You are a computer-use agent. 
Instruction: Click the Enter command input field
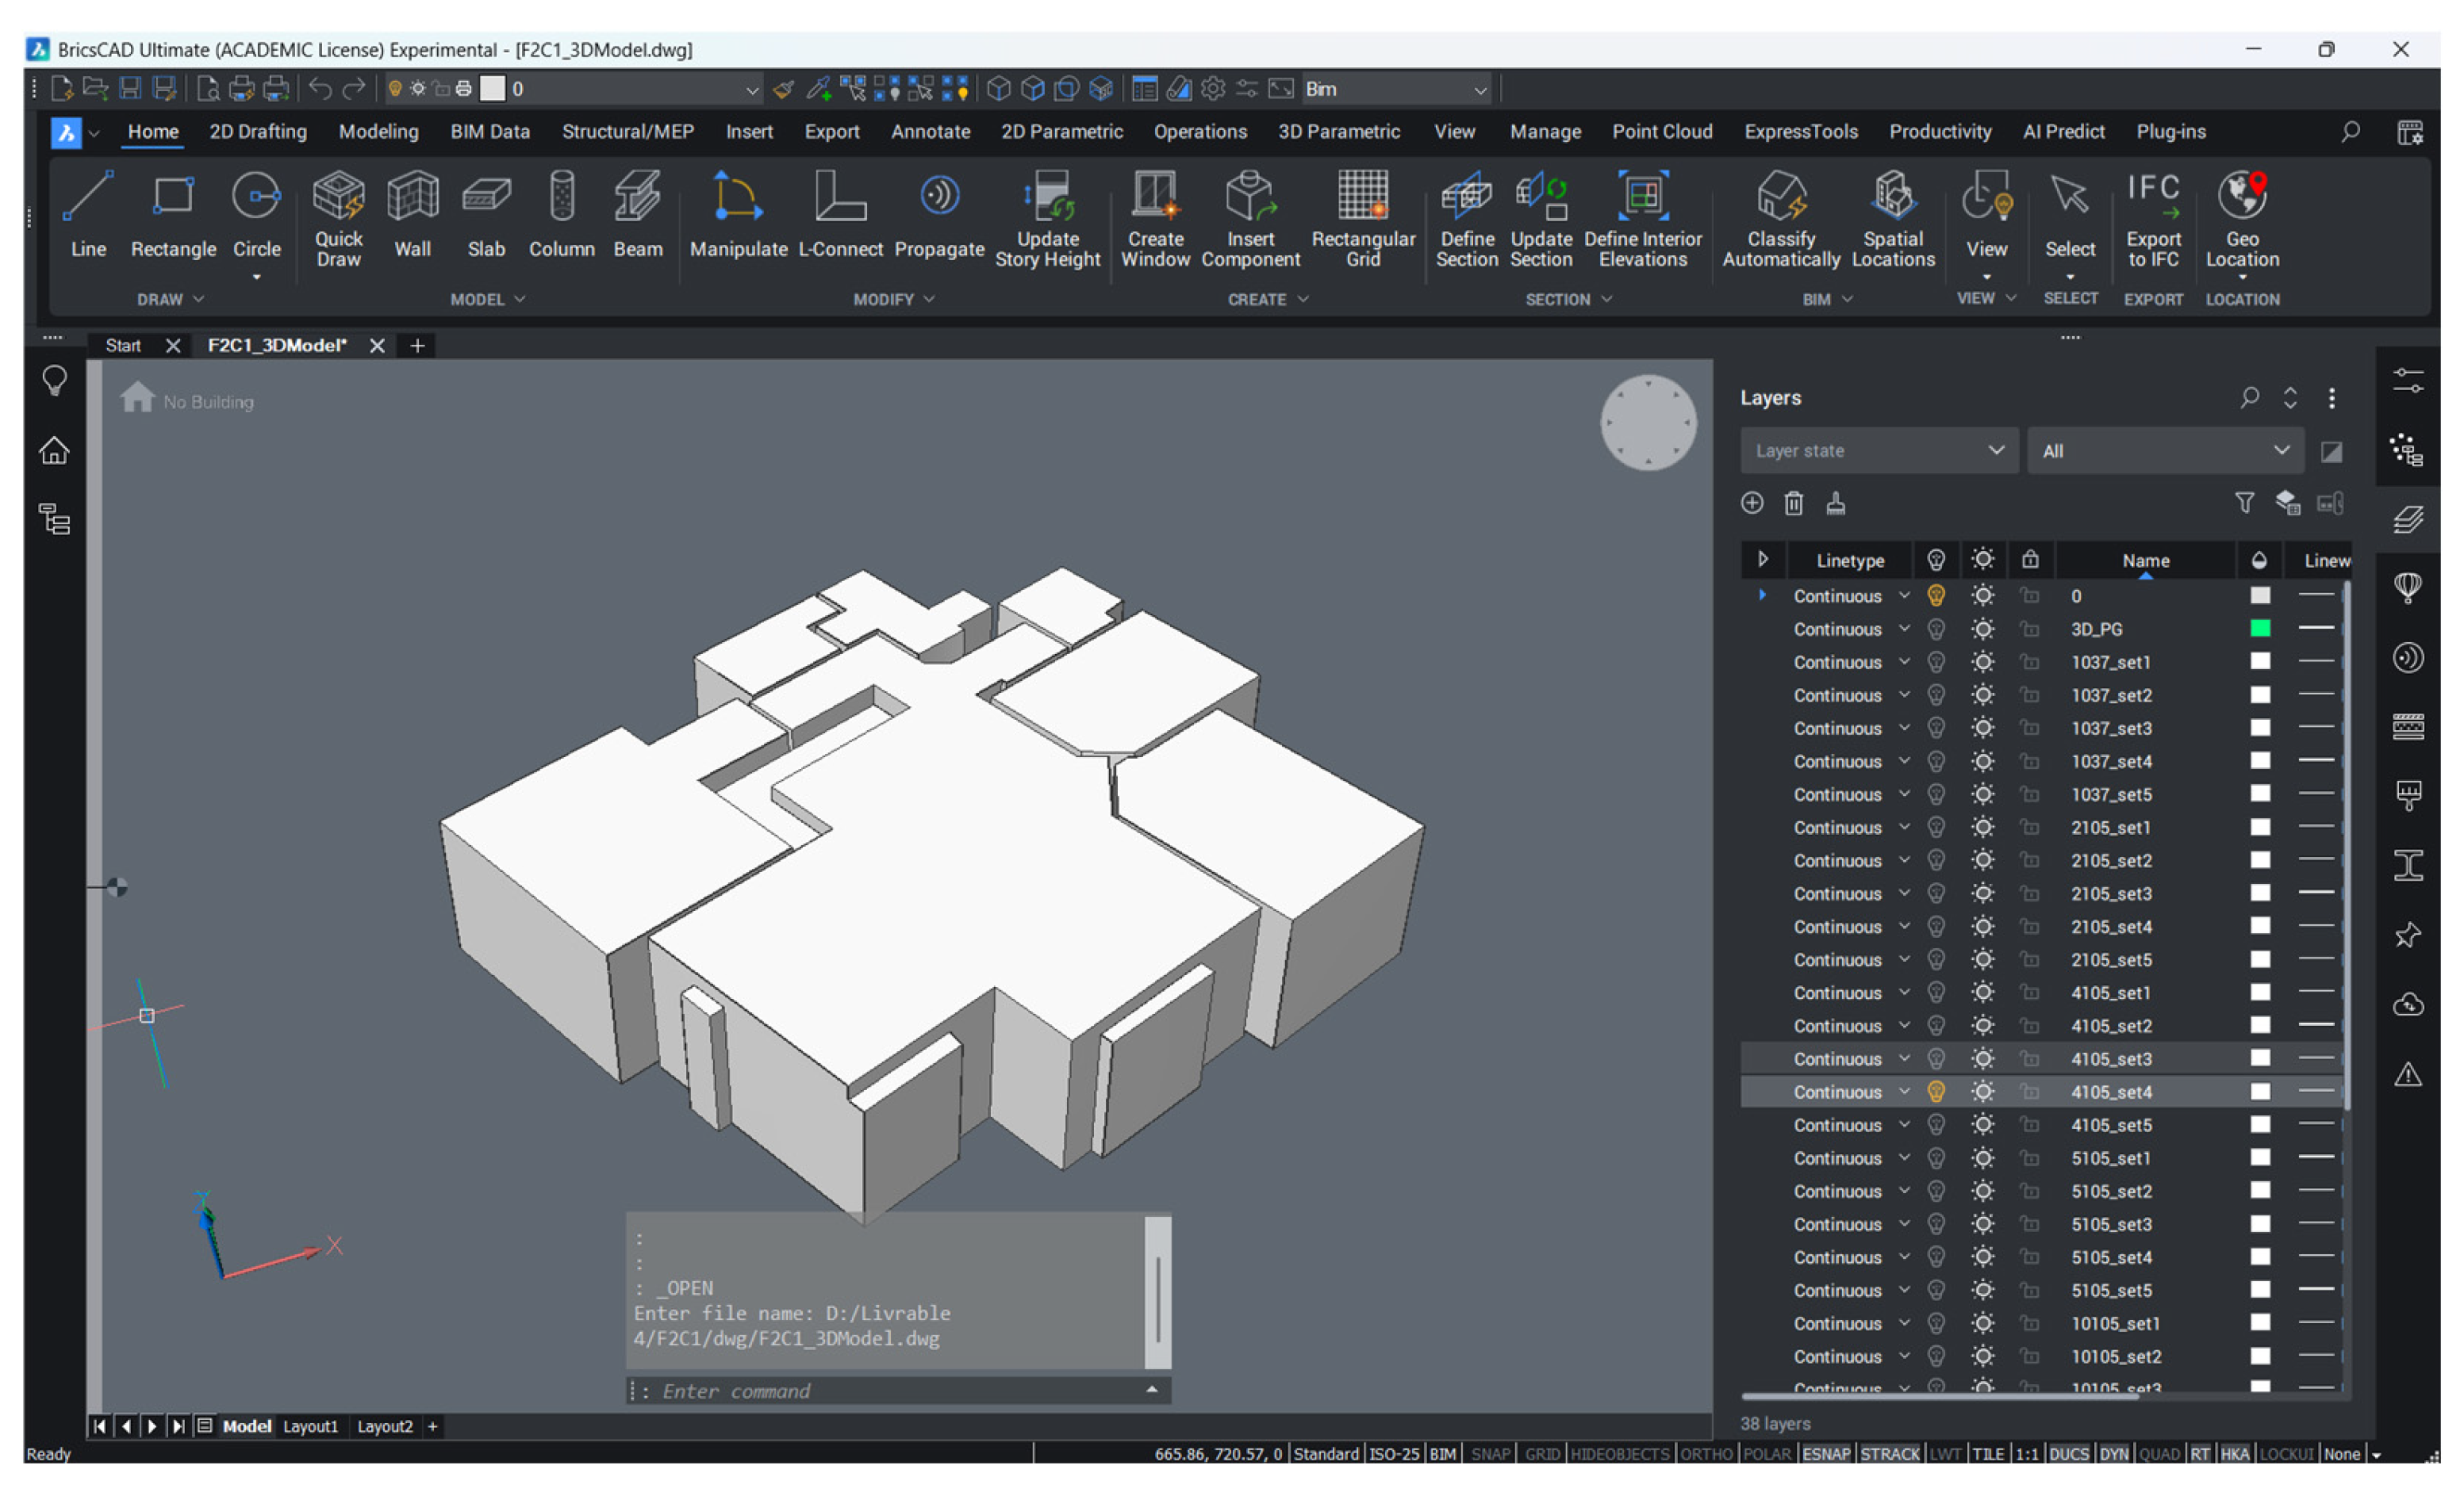(x=898, y=1390)
